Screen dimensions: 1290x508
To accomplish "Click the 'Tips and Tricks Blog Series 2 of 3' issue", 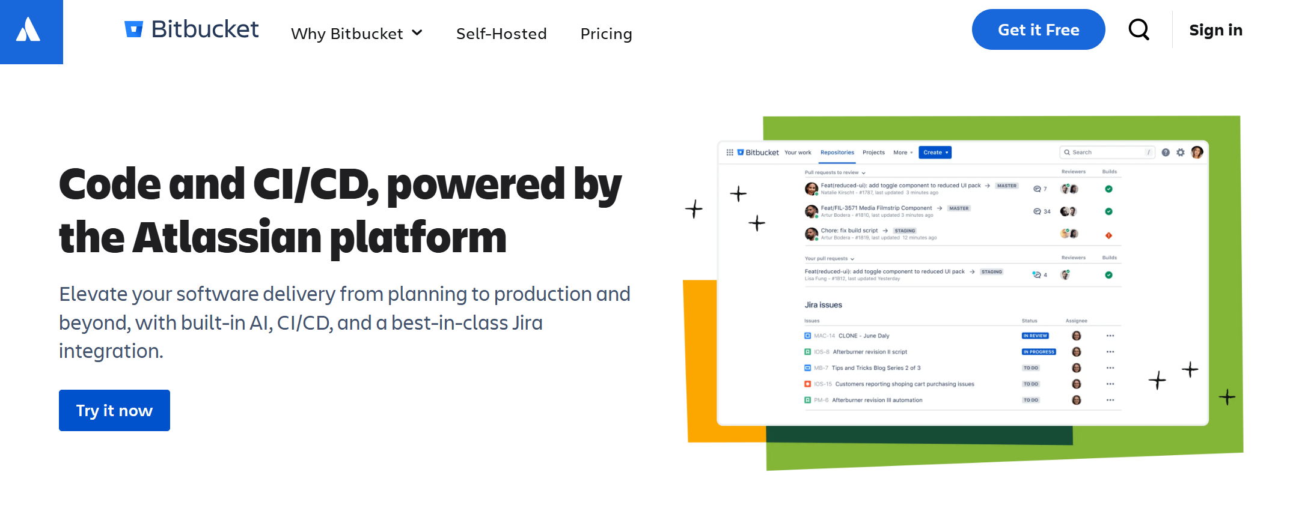I will (876, 368).
